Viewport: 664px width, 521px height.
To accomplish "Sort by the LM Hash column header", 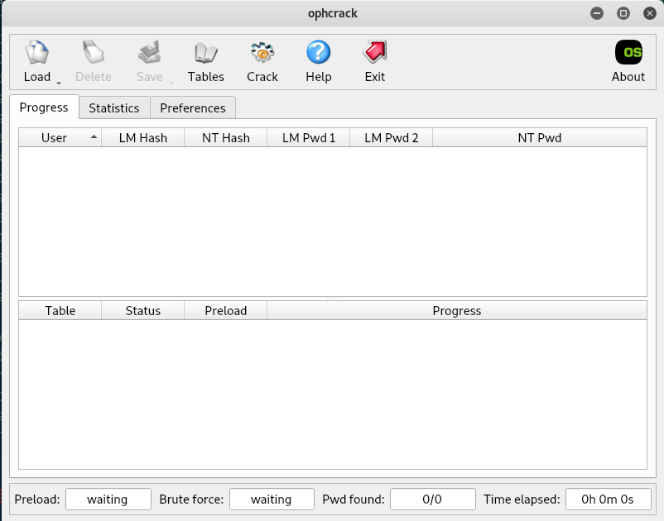I will 142,138.
